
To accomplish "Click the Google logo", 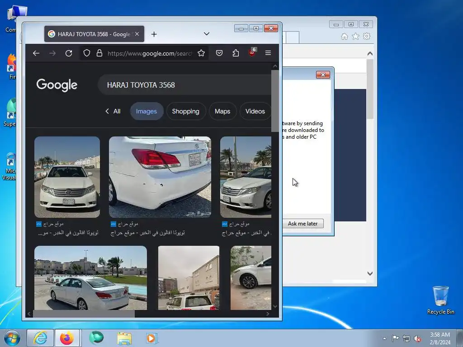I will click(57, 85).
